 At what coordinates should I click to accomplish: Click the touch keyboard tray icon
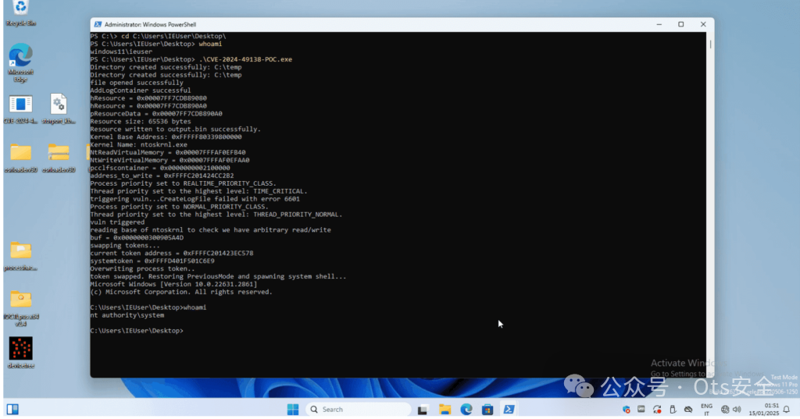pyautogui.click(x=641, y=410)
